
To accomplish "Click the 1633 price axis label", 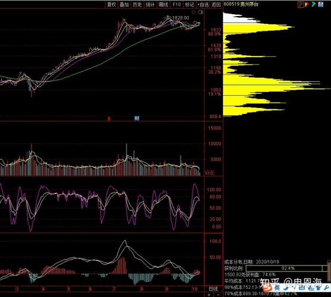I will (x=216, y=30).
